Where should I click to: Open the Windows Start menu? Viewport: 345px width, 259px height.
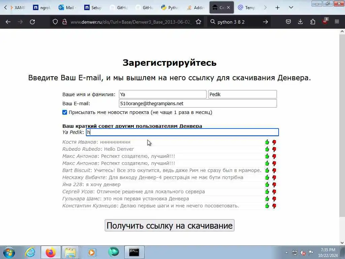pyautogui.click(x=9, y=252)
